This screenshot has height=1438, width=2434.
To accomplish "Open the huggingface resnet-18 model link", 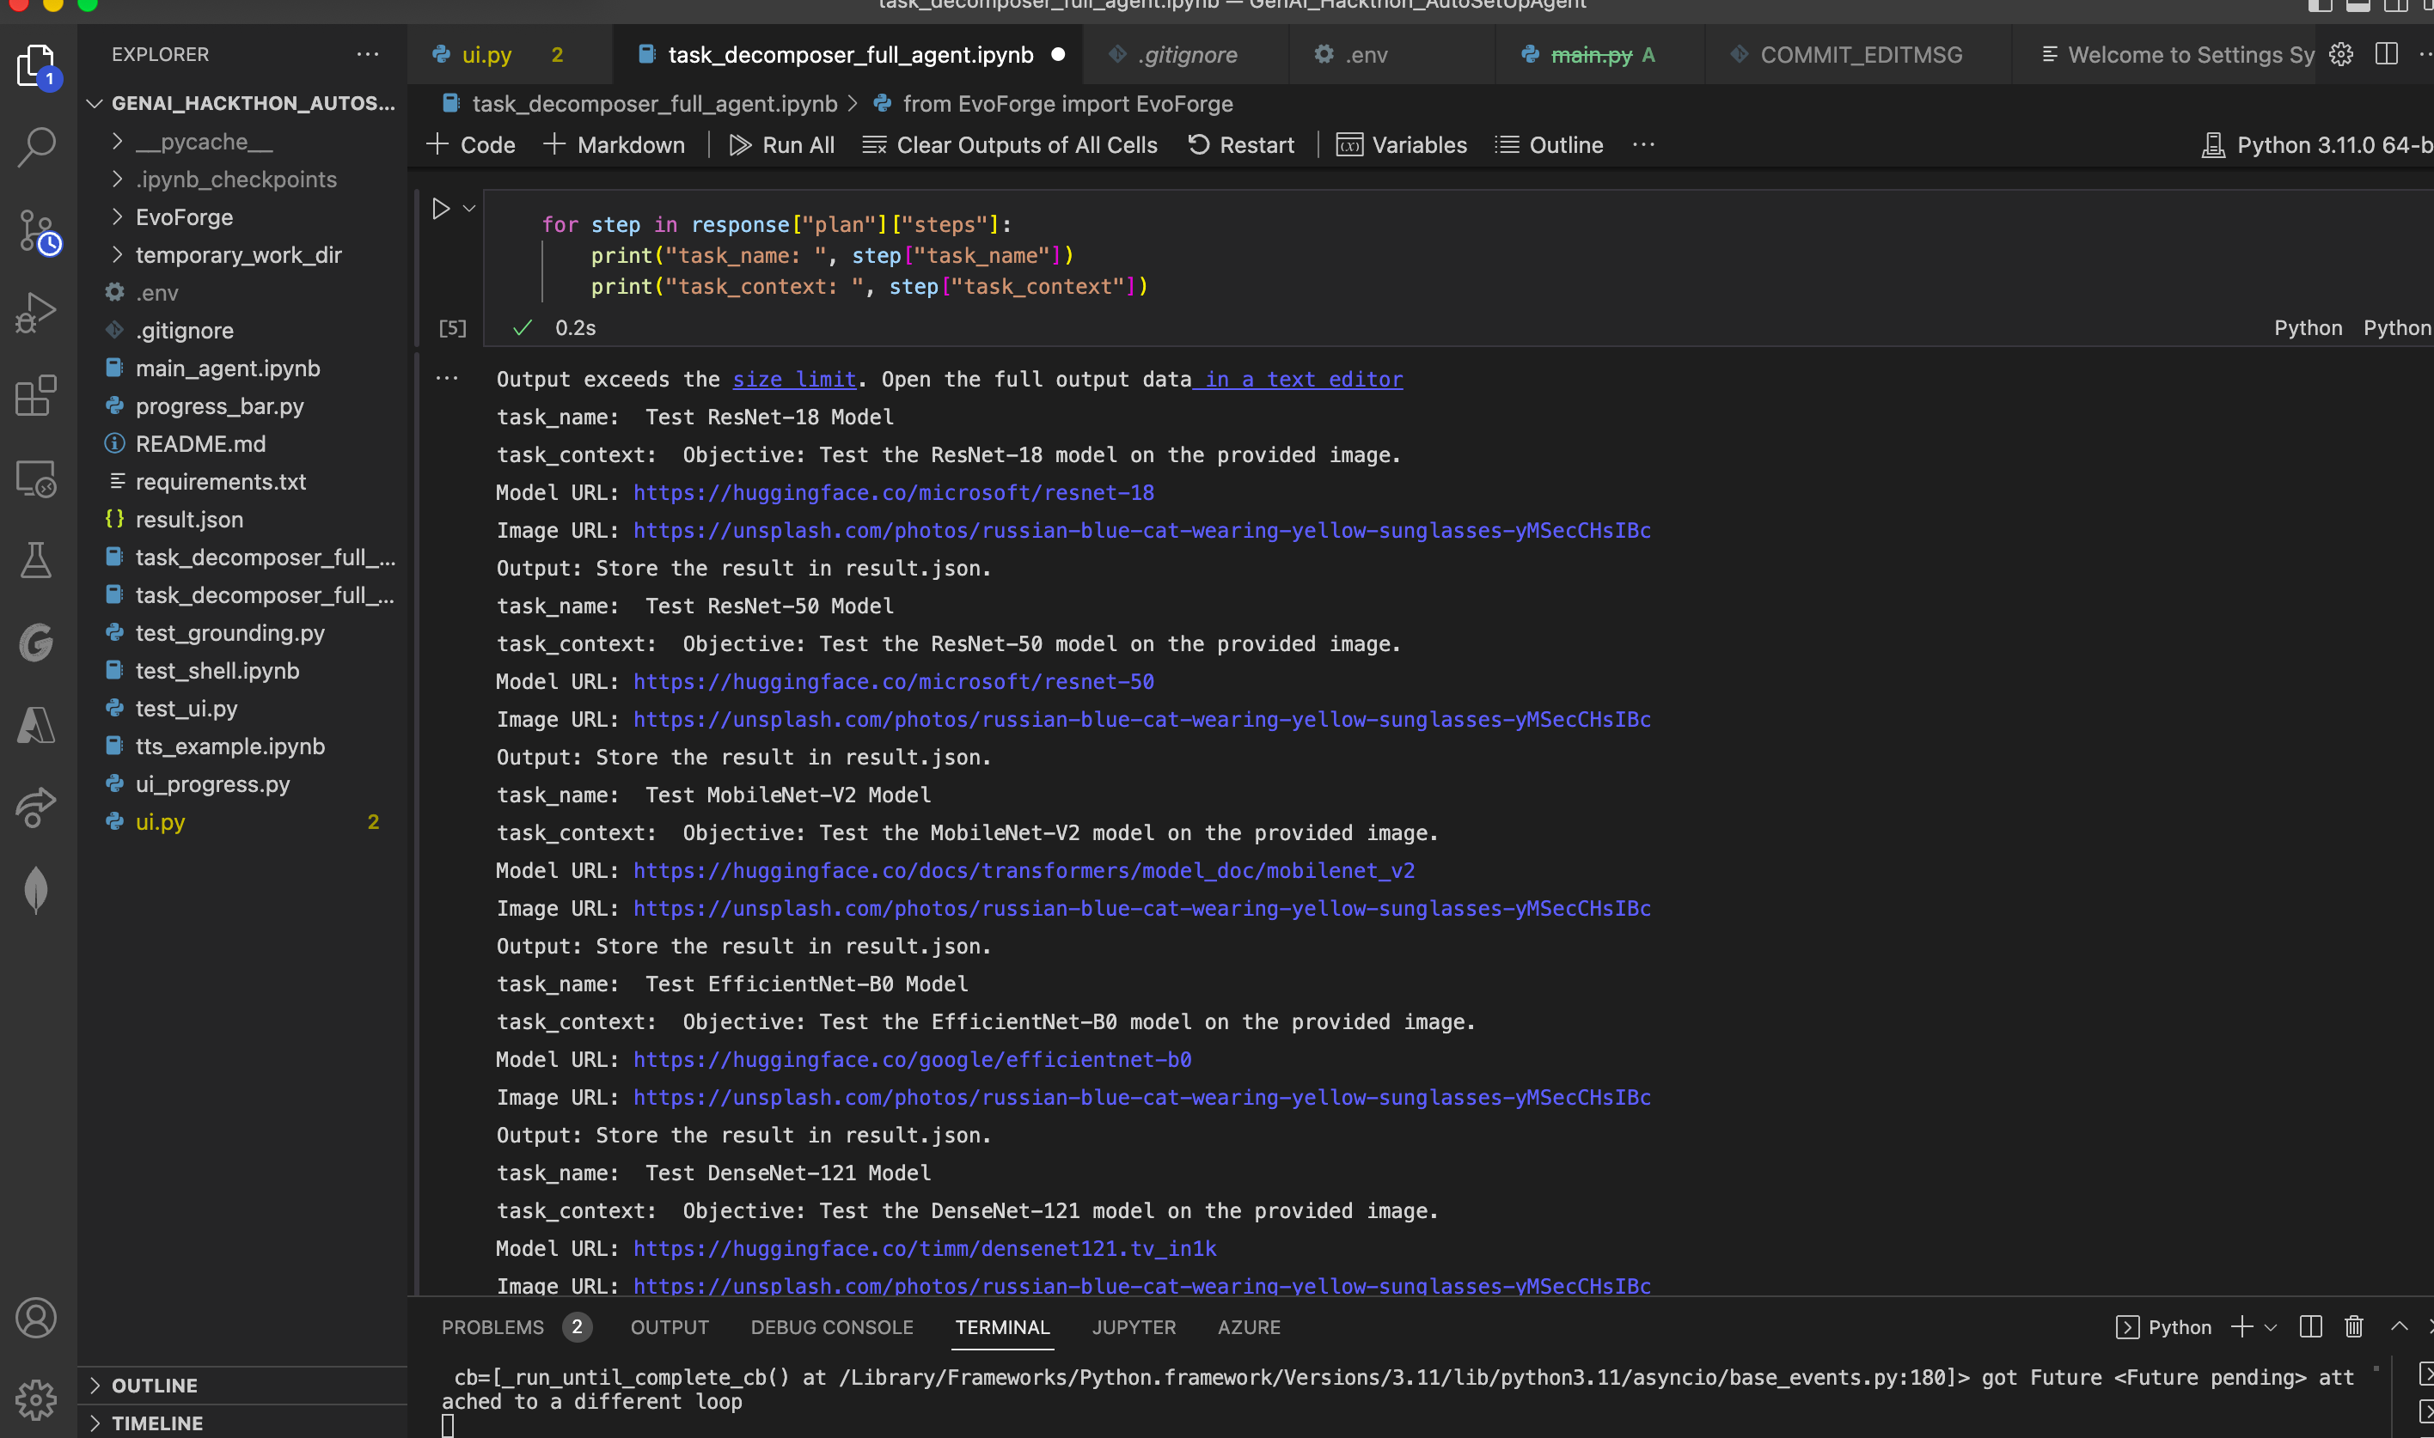I will click(893, 492).
